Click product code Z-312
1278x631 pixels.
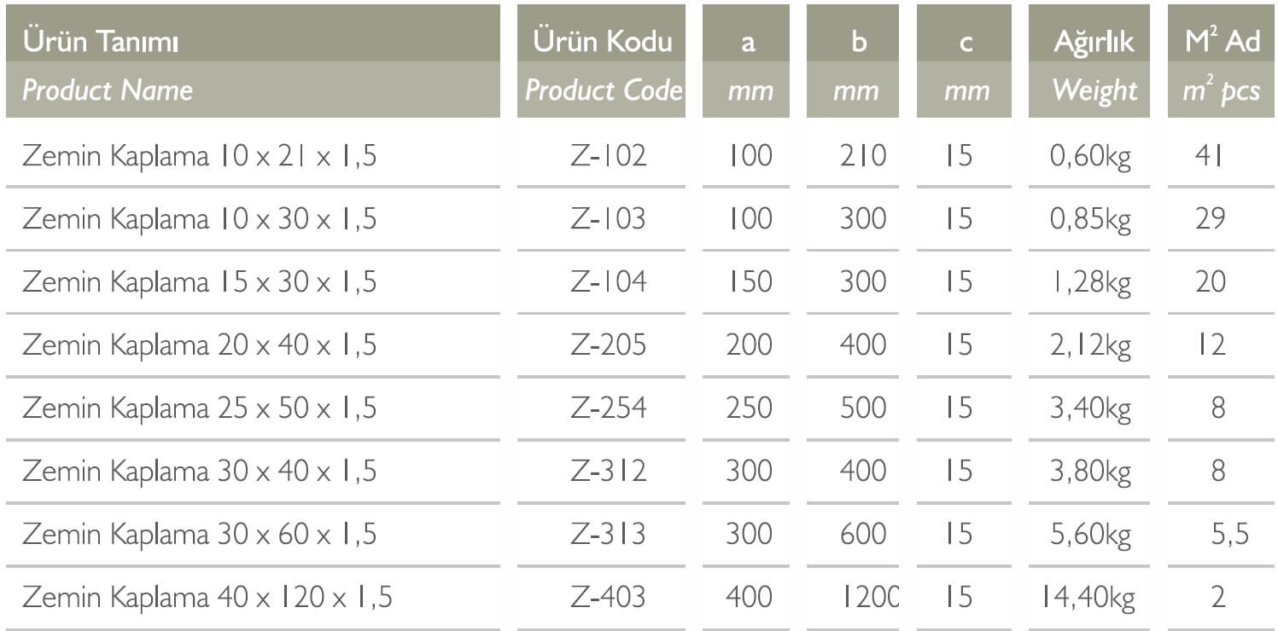(608, 472)
